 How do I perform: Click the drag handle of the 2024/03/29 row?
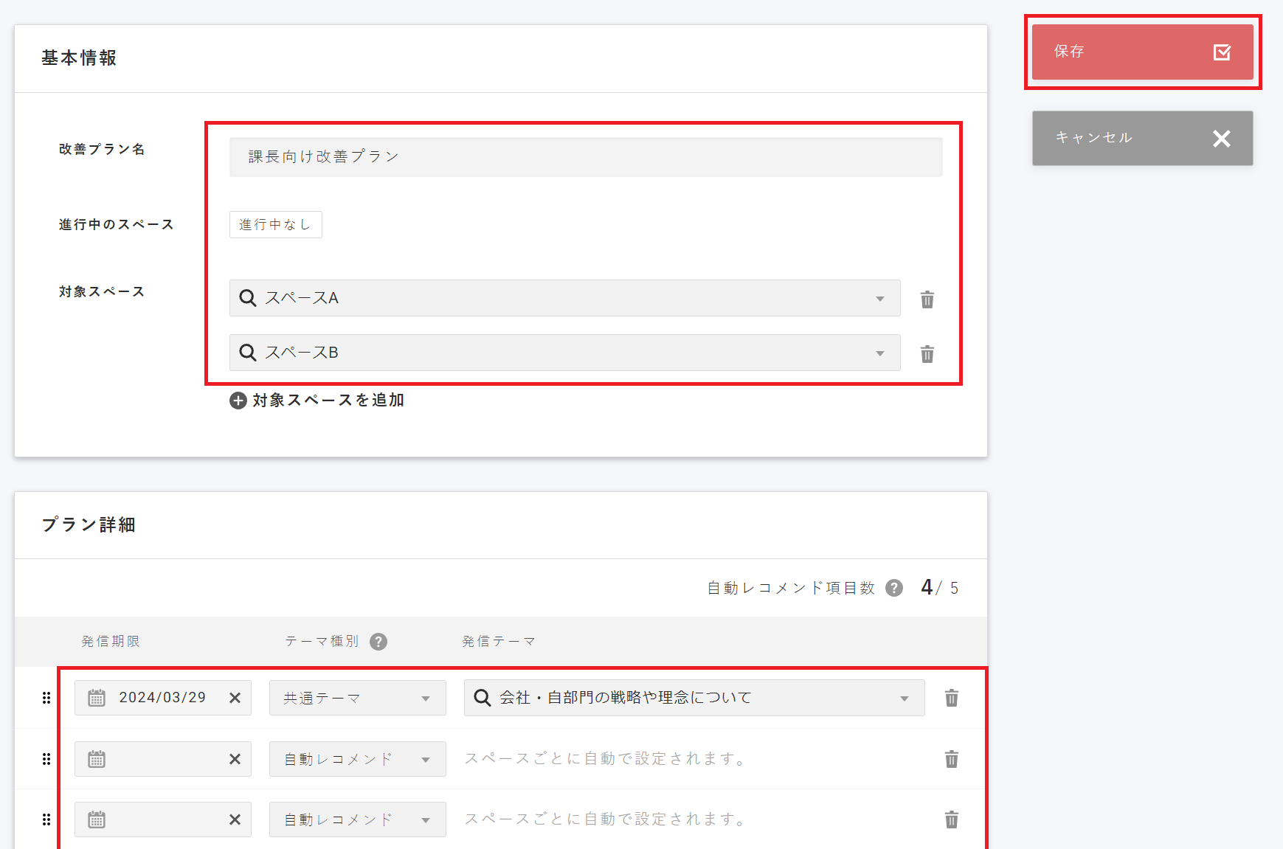click(x=46, y=698)
